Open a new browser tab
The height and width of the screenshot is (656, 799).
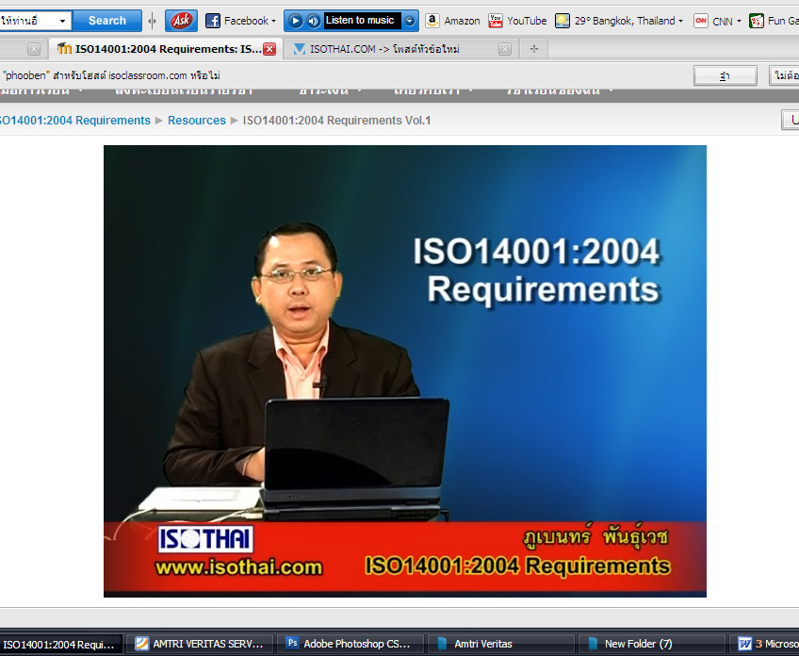coord(534,49)
